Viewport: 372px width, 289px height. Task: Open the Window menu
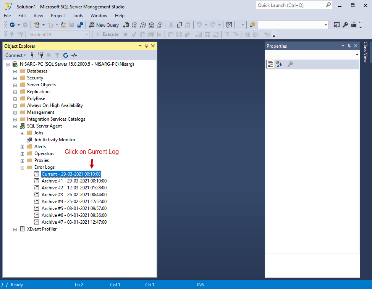pos(99,16)
